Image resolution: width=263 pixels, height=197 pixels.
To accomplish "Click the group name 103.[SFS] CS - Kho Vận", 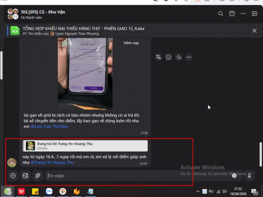I will click(43, 12).
